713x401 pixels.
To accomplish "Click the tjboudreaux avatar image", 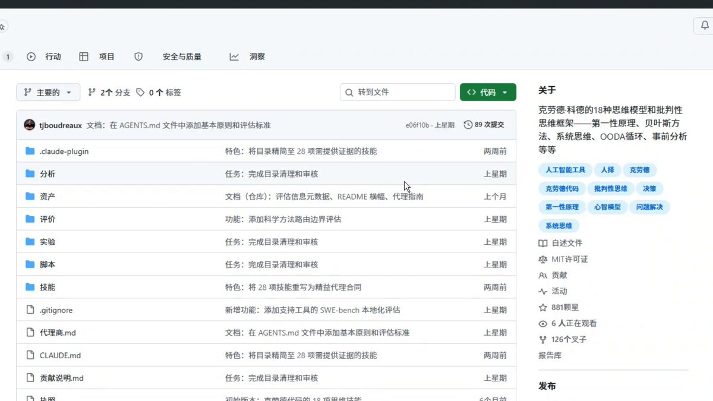I will 30,125.
